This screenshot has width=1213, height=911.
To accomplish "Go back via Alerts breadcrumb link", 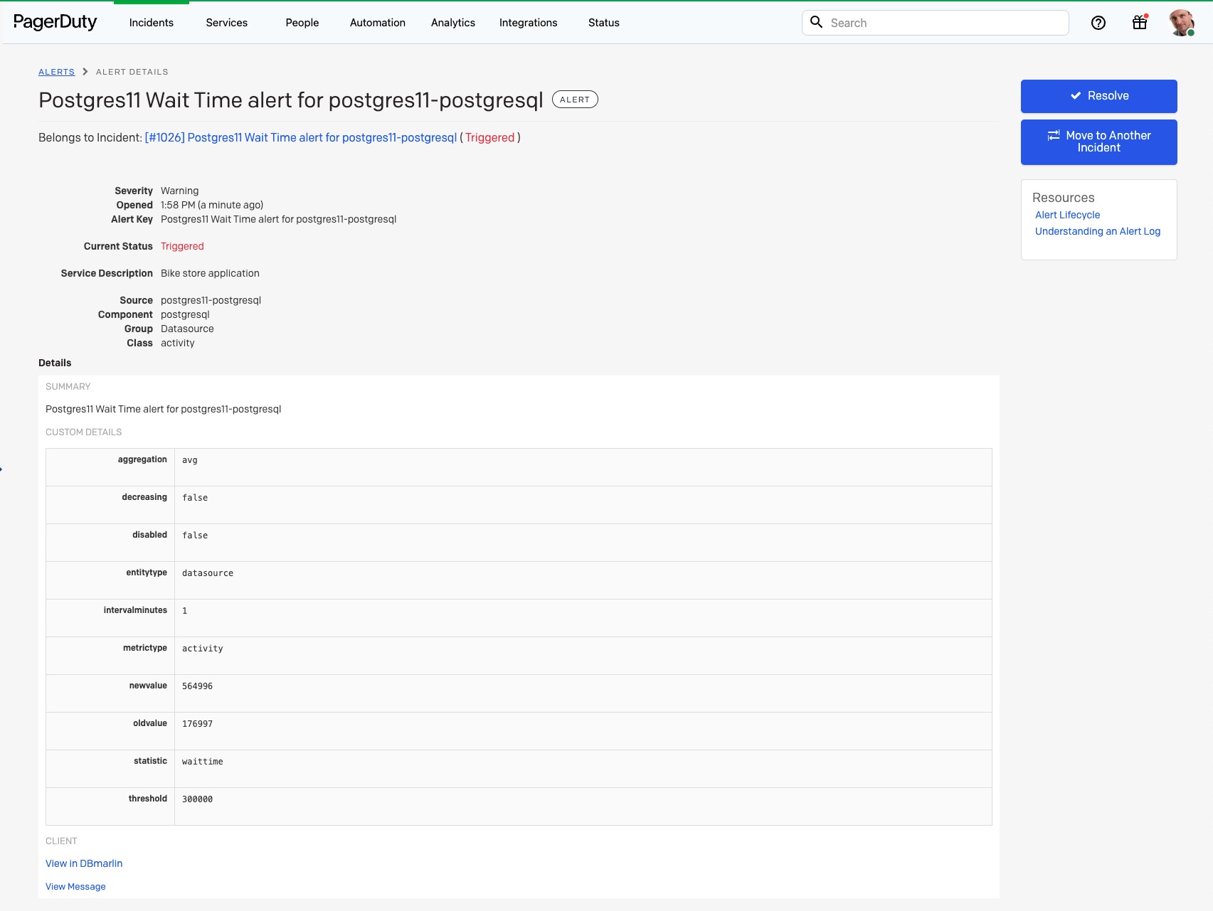I will pyautogui.click(x=56, y=72).
